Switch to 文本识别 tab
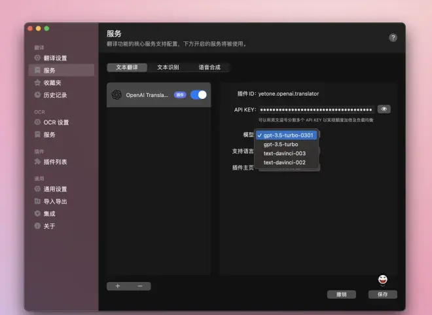Image resolution: width=432 pixels, height=315 pixels. click(168, 67)
